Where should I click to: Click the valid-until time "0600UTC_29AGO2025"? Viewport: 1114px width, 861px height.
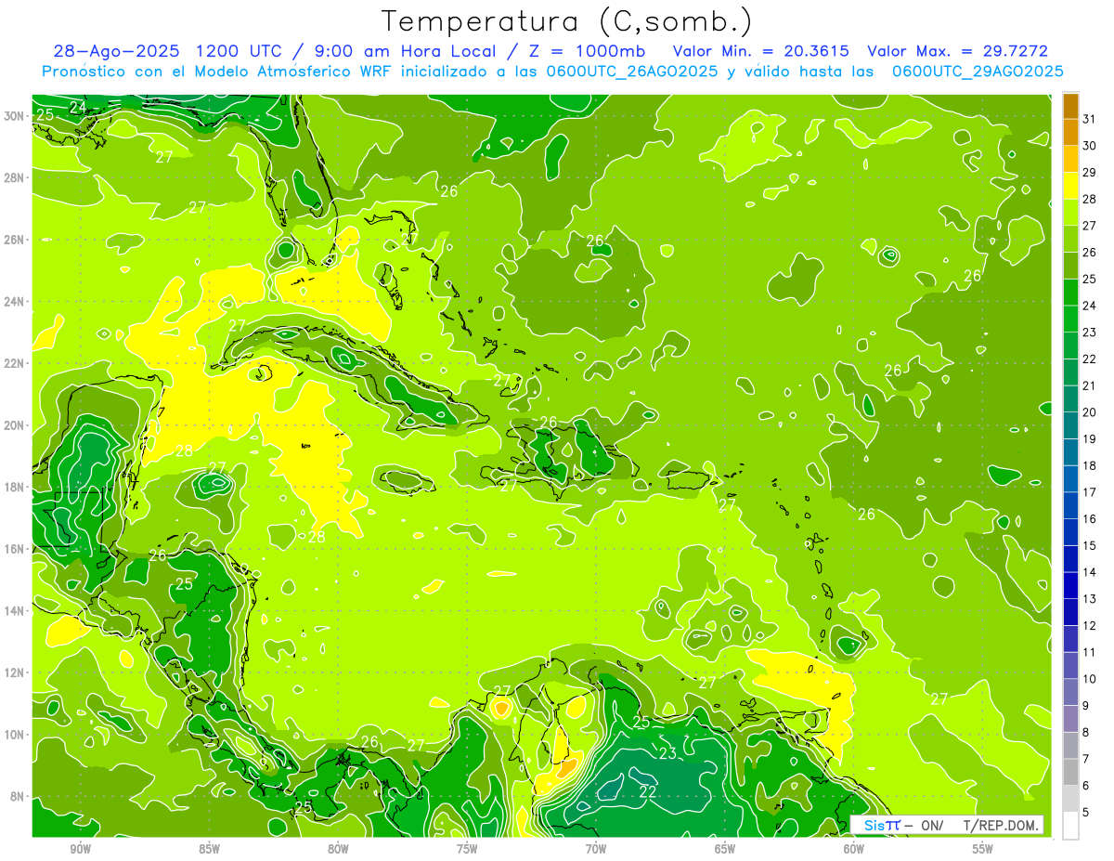pyautogui.click(x=978, y=71)
